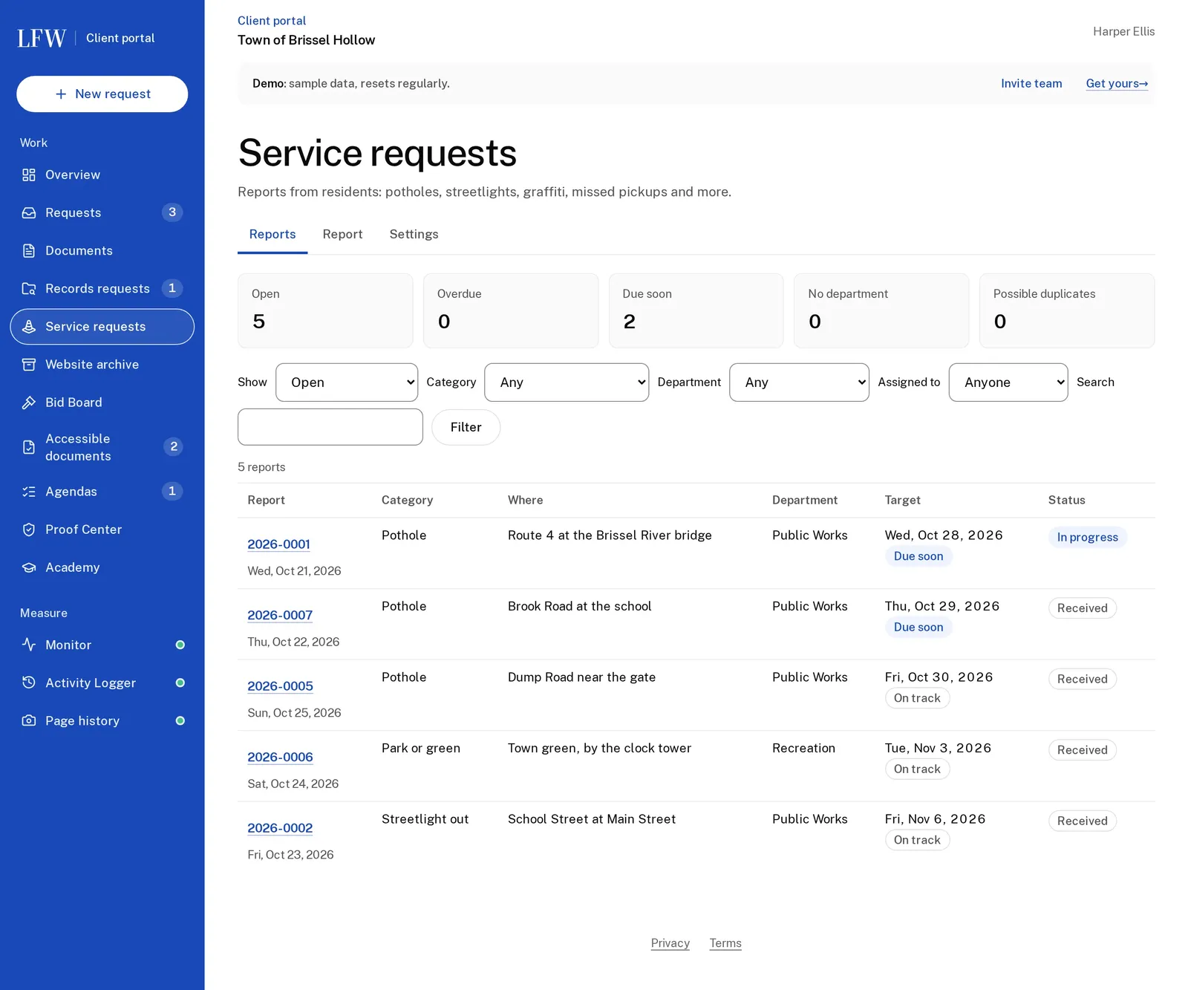The width and height of the screenshot is (1188, 990).
Task: Open report 2026-0006
Action: 280,757
